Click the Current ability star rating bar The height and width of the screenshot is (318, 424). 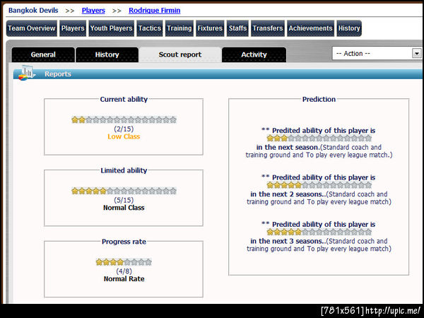tap(124, 120)
